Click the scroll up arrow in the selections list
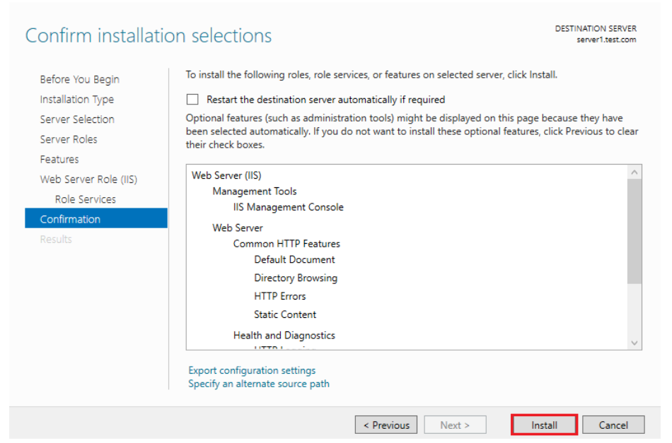The height and width of the screenshot is (443, 672). tap(634, 172)
